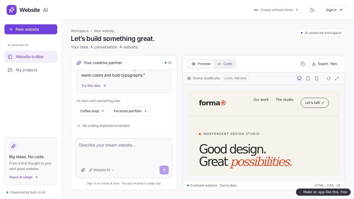
Task: Click the sparkle icon in Big ideas card
Action: point(14,146)
